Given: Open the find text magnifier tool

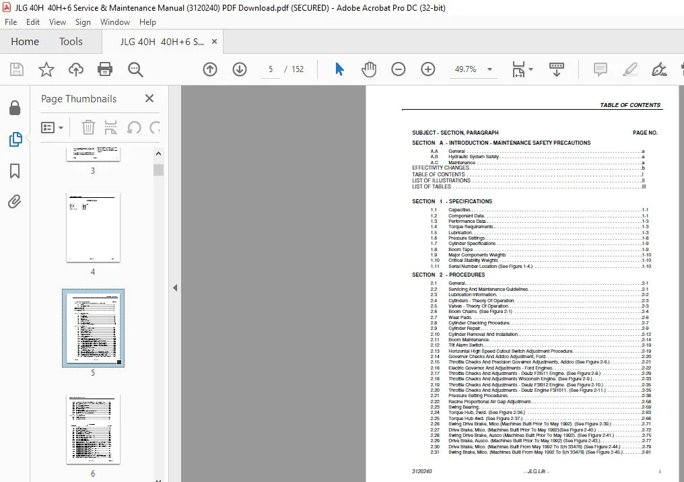Looking at the screenshot, I should pos(135,69).
